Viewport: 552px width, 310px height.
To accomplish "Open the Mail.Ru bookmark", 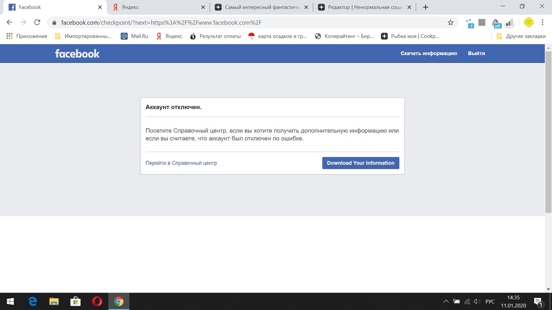I will pos(134,36).
